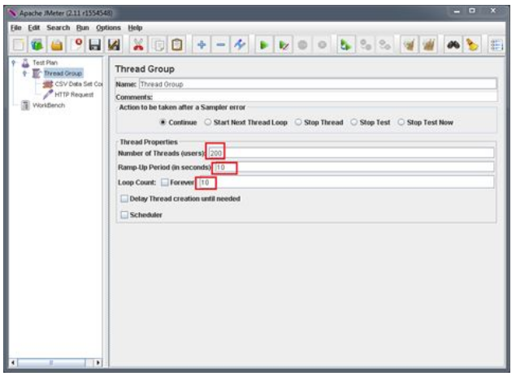Open the Edit menu
This screenshot has height=376, width=516.
(x=34, y=28)
